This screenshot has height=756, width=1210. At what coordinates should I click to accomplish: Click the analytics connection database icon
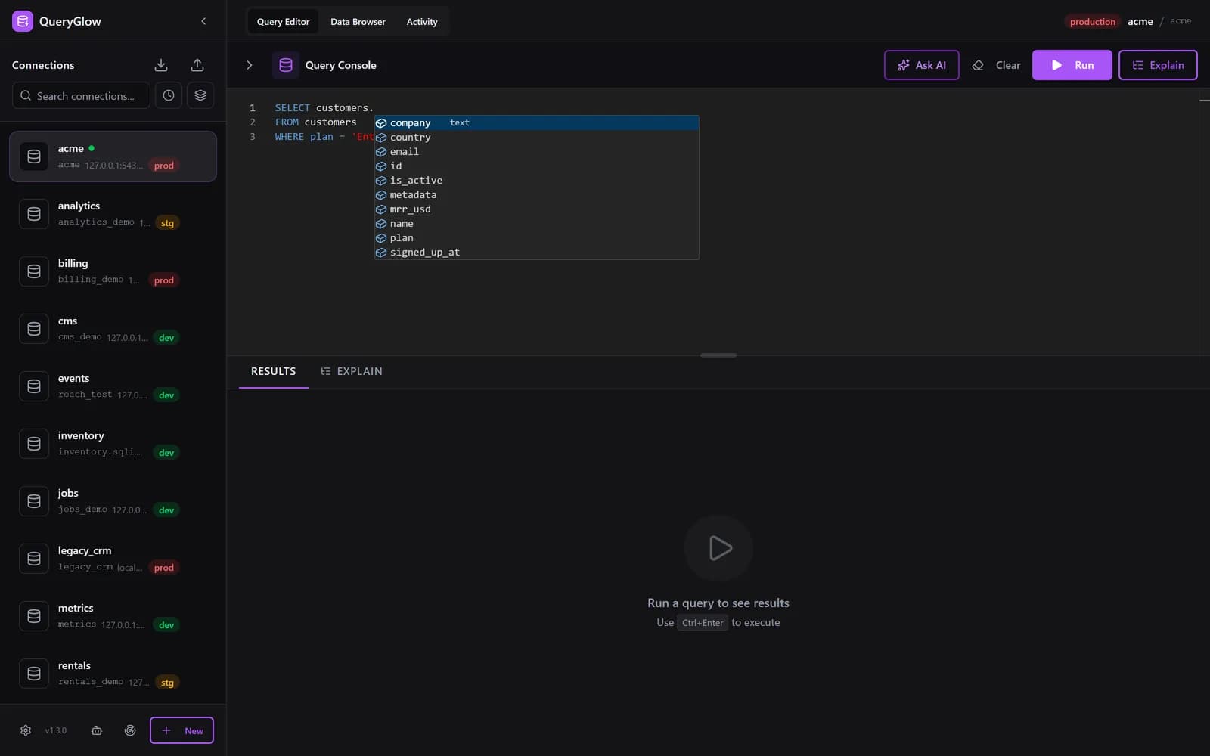tap(34, 214)
